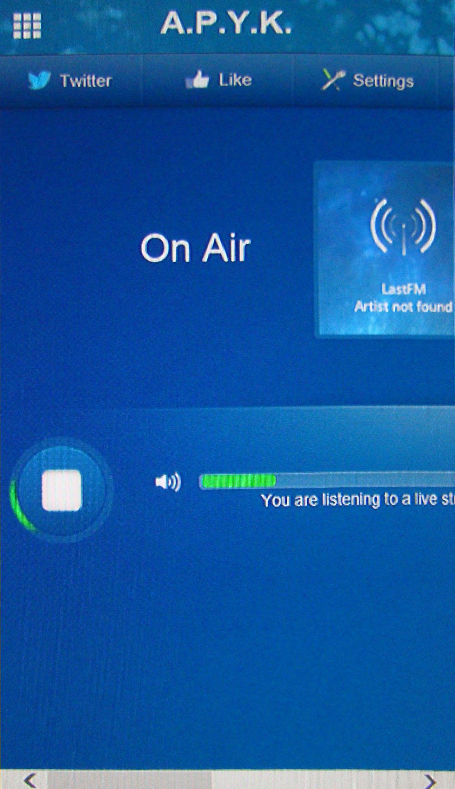Click the On Air heading
This screenshot has height=789, width=455.
point(195,248)
